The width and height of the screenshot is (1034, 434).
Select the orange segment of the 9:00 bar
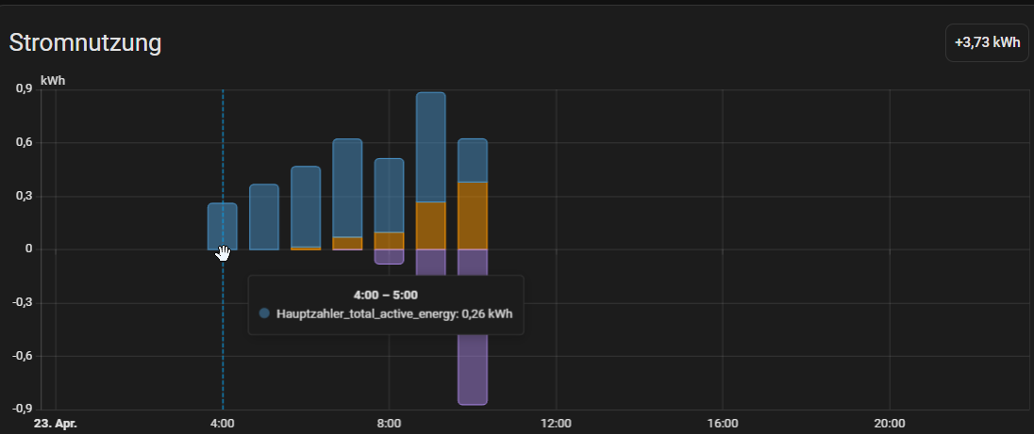[430, 226]
